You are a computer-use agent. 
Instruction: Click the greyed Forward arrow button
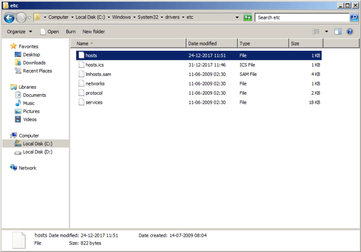click(21, 18)
